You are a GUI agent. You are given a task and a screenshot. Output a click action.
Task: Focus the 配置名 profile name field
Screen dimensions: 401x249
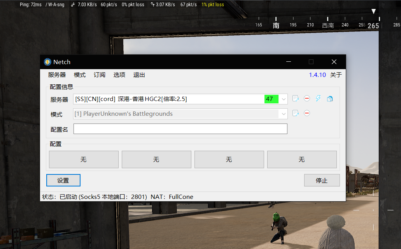[180, 129]
